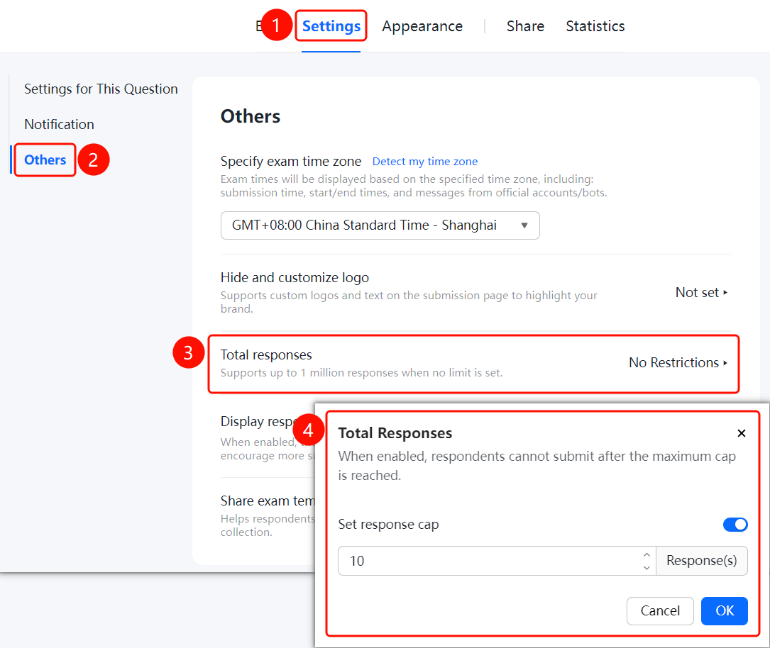This screenshot has width=770, height=648.
Task: Click the Cancel button
Action: click(660, 610)
